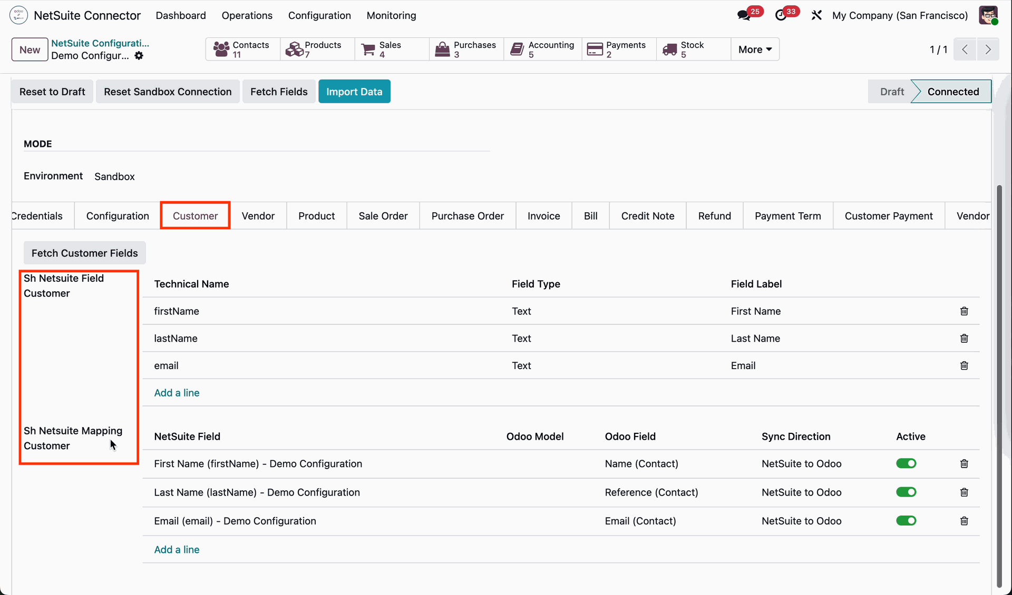
Task: Switch to the Refund tab
Action: click(x=715, y=216)
